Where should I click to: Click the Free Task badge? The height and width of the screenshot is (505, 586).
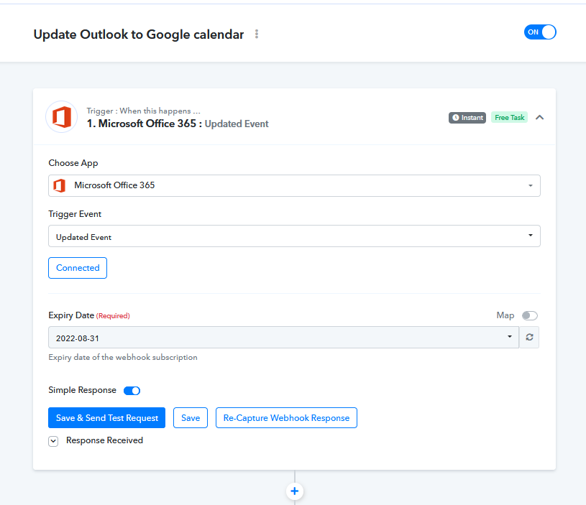point(509,118)
